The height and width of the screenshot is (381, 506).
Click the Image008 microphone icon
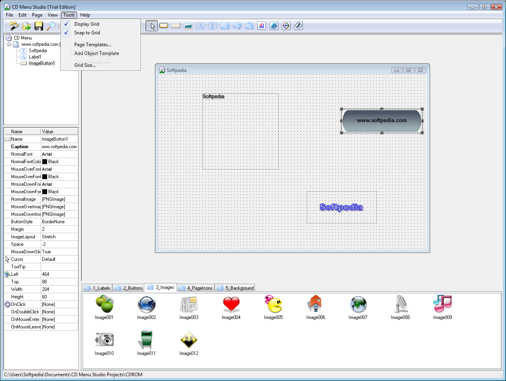[400, 304]
